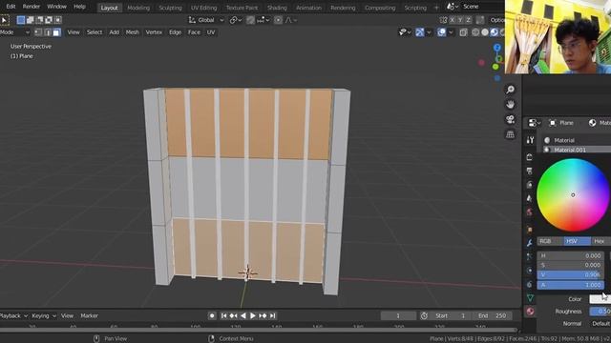Choose intersect selection mode icon
The image size is (611, 343).
(57, 20)
